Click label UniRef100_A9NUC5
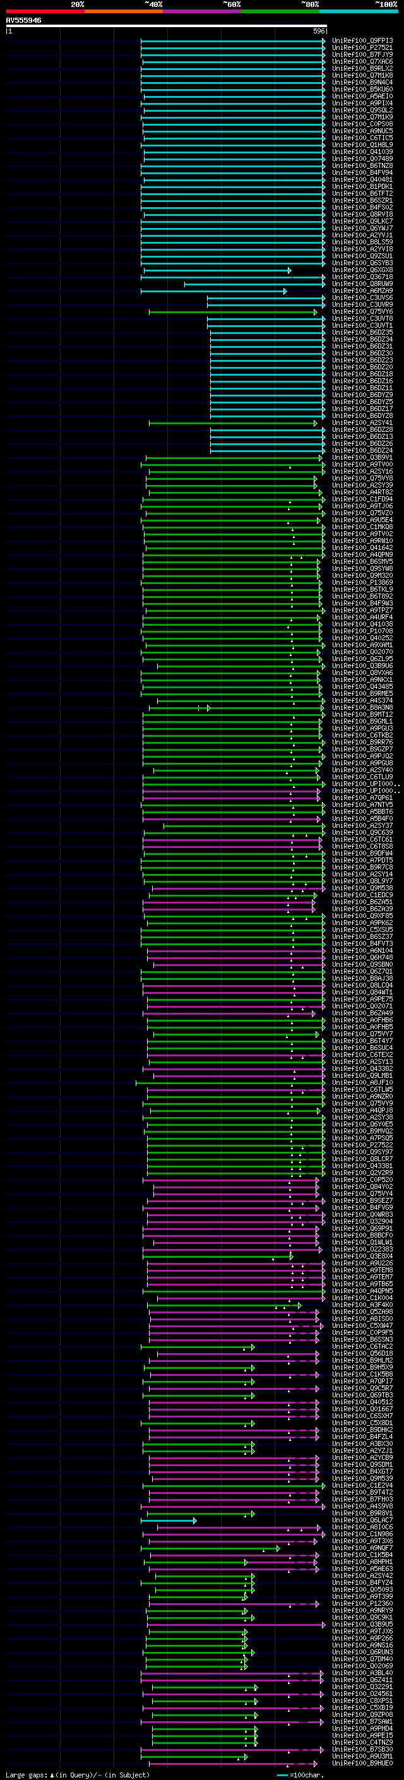404x1780 pixels. pyautogui.click(x=362, y=131)
